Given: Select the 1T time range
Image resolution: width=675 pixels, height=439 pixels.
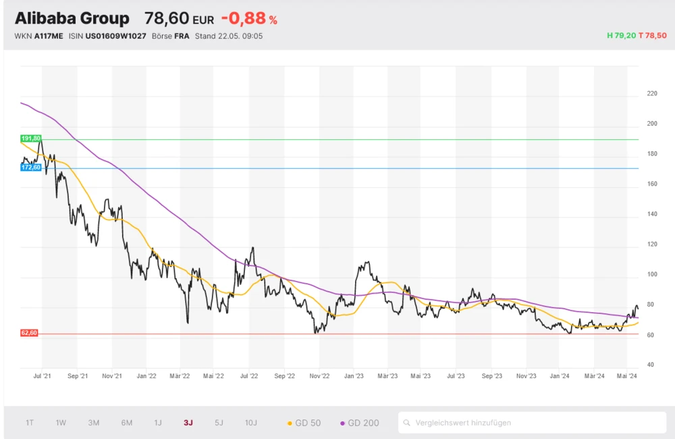Looking at the screenshot, I should pos(30,423).
